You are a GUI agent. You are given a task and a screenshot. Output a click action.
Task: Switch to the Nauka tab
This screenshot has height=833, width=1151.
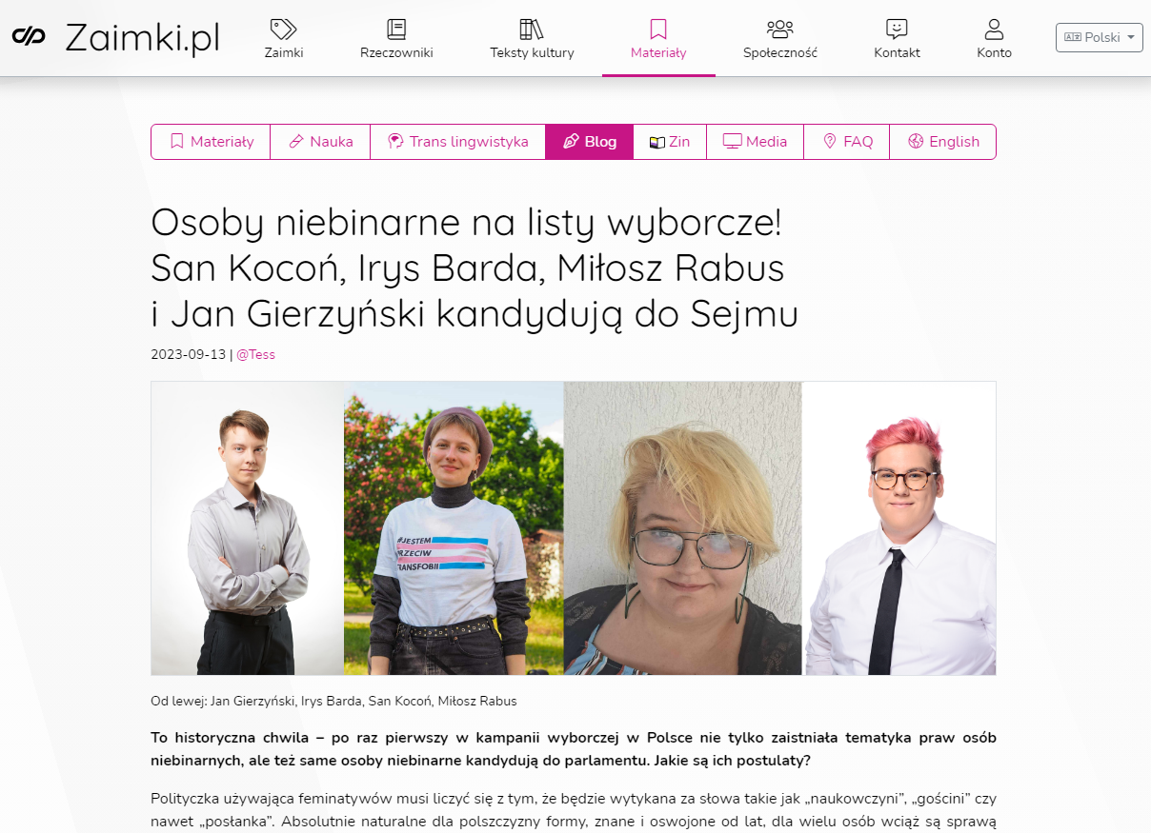coord(321,142)
